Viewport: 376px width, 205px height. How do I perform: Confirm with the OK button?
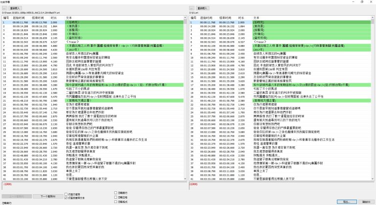(x=366, y=202)
